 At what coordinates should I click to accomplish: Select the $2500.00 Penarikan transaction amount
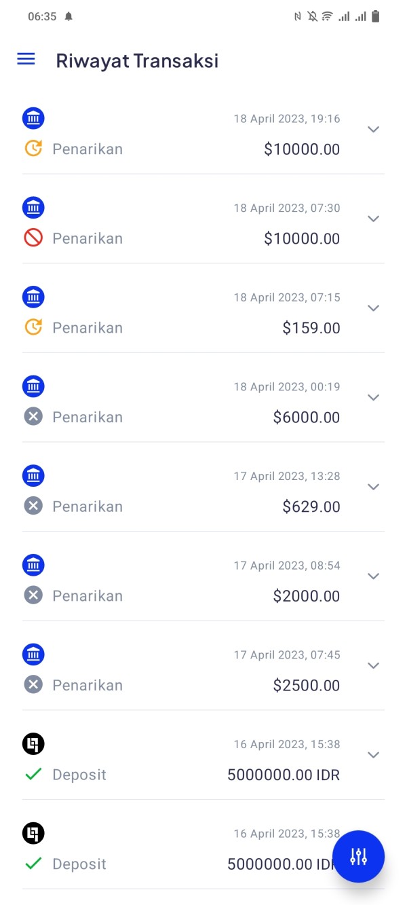[x=307, y=685]
